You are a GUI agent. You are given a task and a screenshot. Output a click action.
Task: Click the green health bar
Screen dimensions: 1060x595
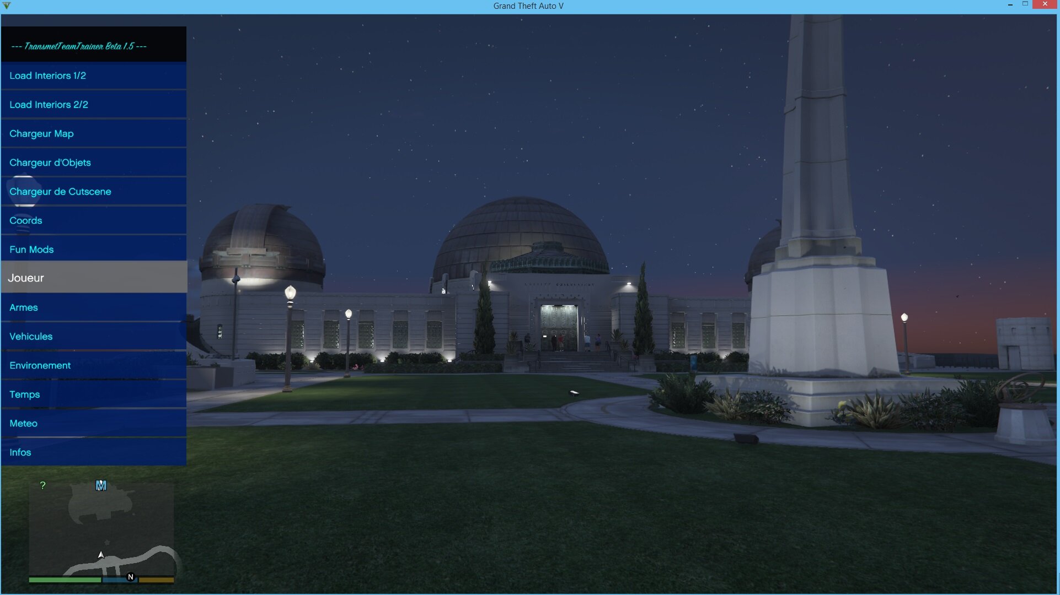pos(65,580)
